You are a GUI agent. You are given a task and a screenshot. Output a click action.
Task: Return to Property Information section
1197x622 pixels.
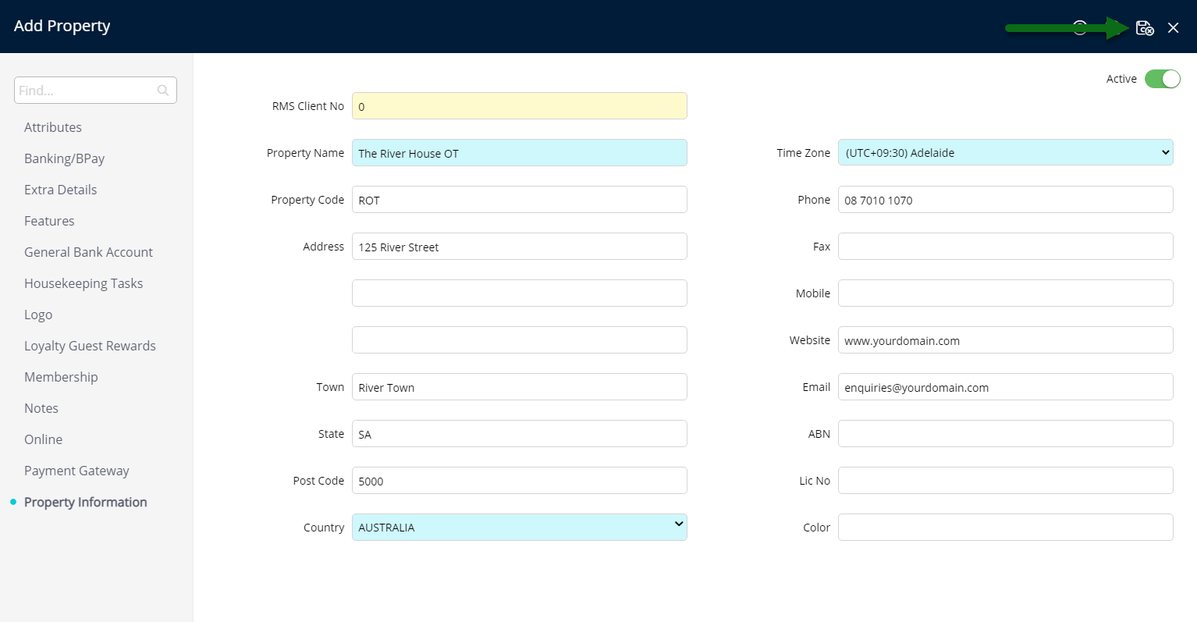(85, 502)
